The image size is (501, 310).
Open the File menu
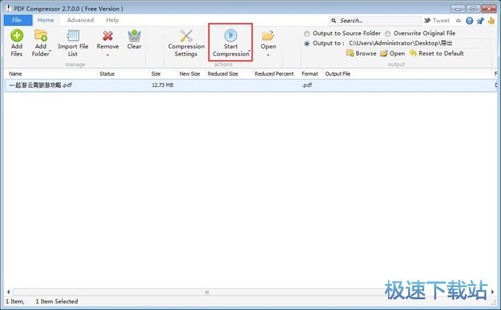pos(18,20)
